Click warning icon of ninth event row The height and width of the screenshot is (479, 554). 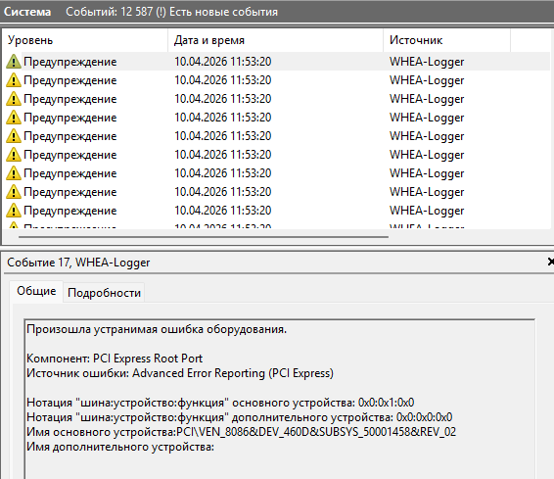pos(14,211)
